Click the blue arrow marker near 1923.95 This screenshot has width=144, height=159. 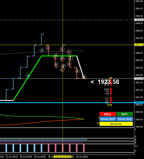[28, 76]
